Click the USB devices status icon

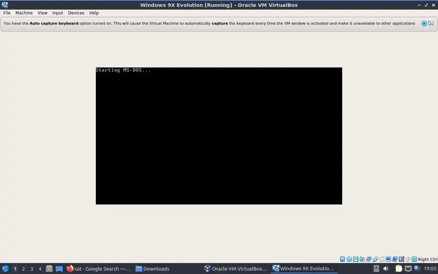[x=375, y=259]
